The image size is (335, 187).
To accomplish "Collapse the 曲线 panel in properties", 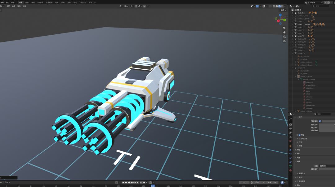I will [x=296, y=161].
